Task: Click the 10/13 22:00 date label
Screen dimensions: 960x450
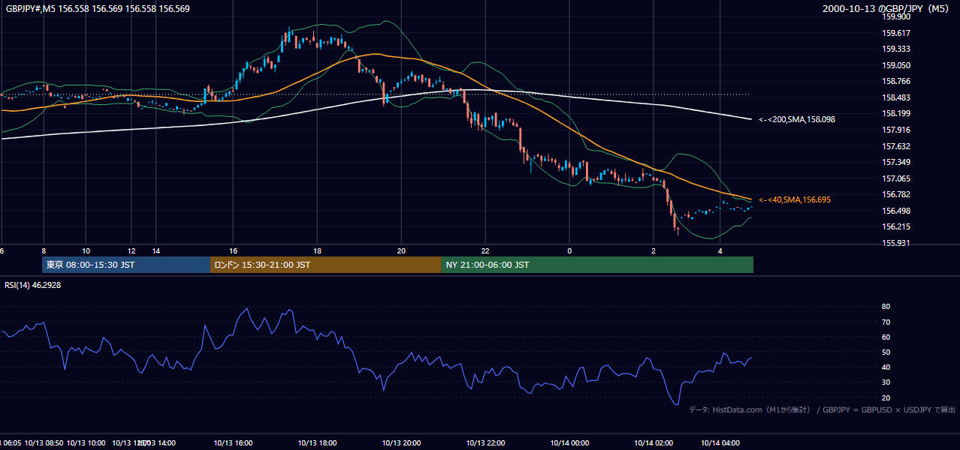Action: click(485, 443)
